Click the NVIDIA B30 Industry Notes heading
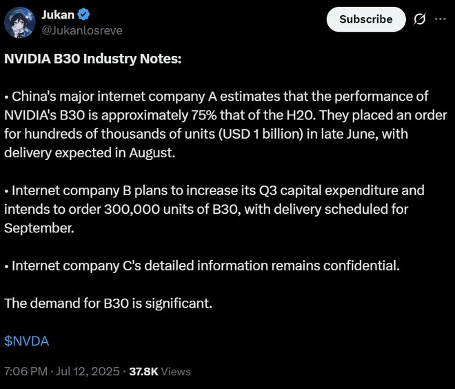The image size is (455, 389). coord(92,59)
